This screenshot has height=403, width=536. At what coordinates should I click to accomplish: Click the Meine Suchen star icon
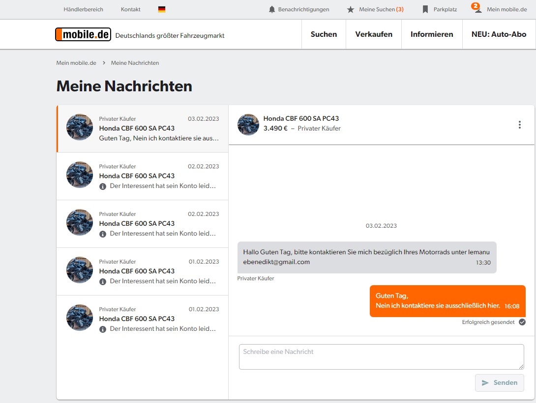pyautogui.click(x=350, y=9)
